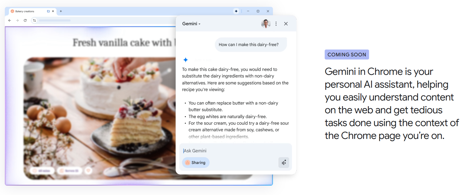Reload the Bakery creations page

point(25,20)
